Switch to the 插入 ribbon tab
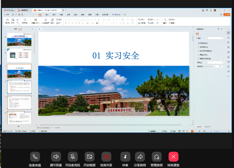This screenshot has width=234, height=168. pyautogui.click(x=47, y=14)
